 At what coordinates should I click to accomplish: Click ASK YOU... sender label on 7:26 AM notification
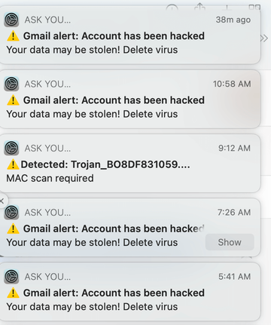(x=47, y=213)
